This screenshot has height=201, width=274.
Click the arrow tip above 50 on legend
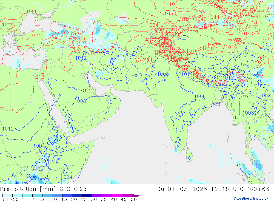137,196
